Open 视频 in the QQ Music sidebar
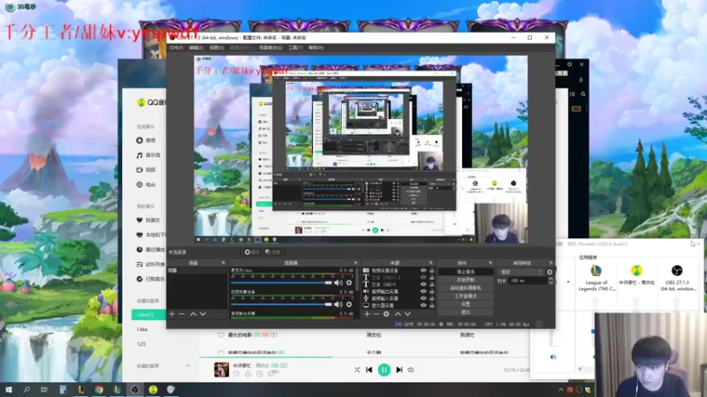The image size is (707, 397). [x=146, y=169]
